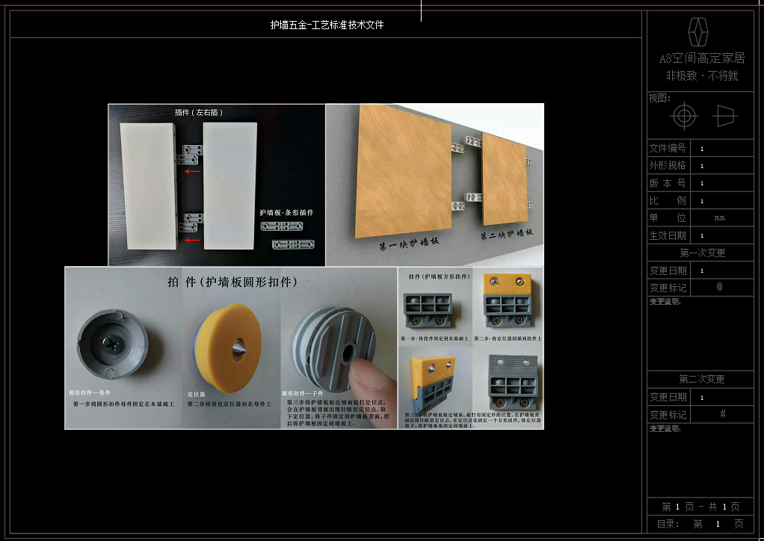Select the 第二次变更 header cell

701,380
